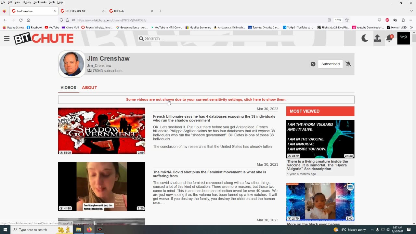Reload the current page

tap(21, 20)
